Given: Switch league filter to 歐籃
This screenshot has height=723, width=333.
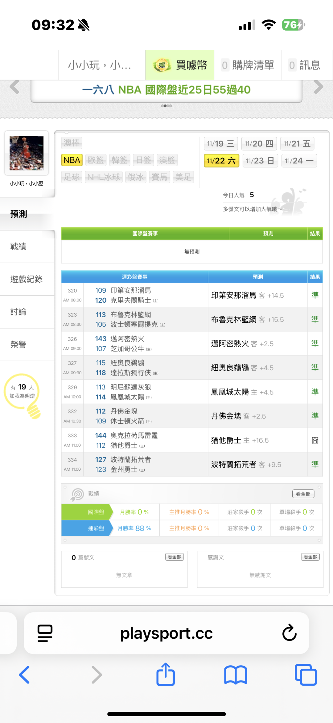Looking at the screenshot, I should pyautogui.click(x=96, y=160).
